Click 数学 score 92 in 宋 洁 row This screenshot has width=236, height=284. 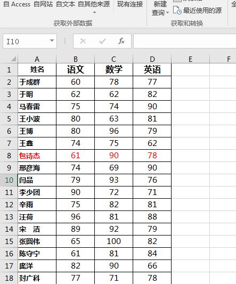(x=114, y=229)
